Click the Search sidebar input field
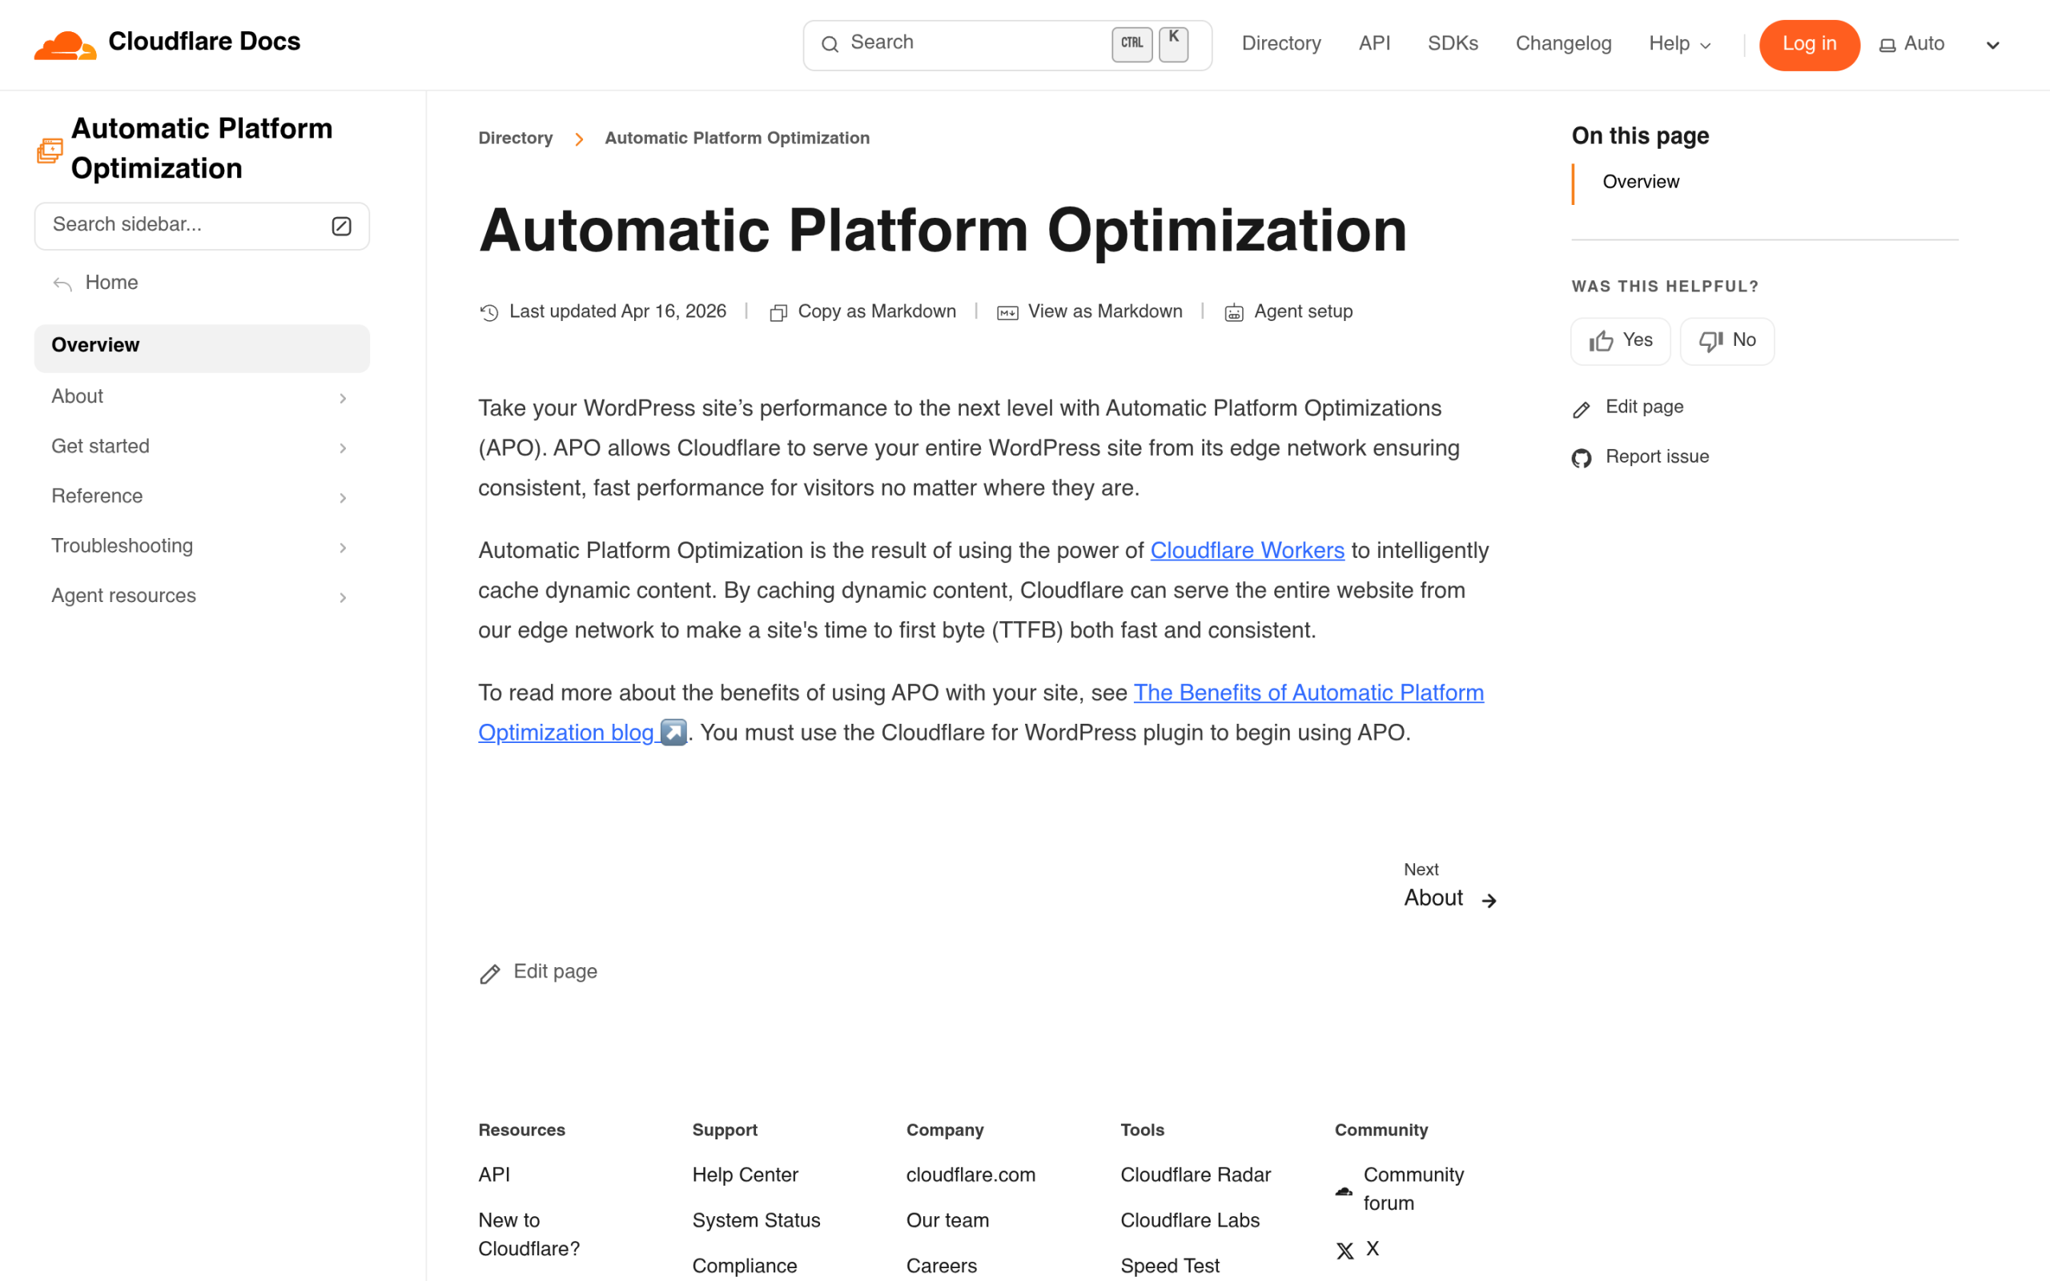Image resolution: width=2050 pixels, height=1281 pixels. (x=202, y=227)
